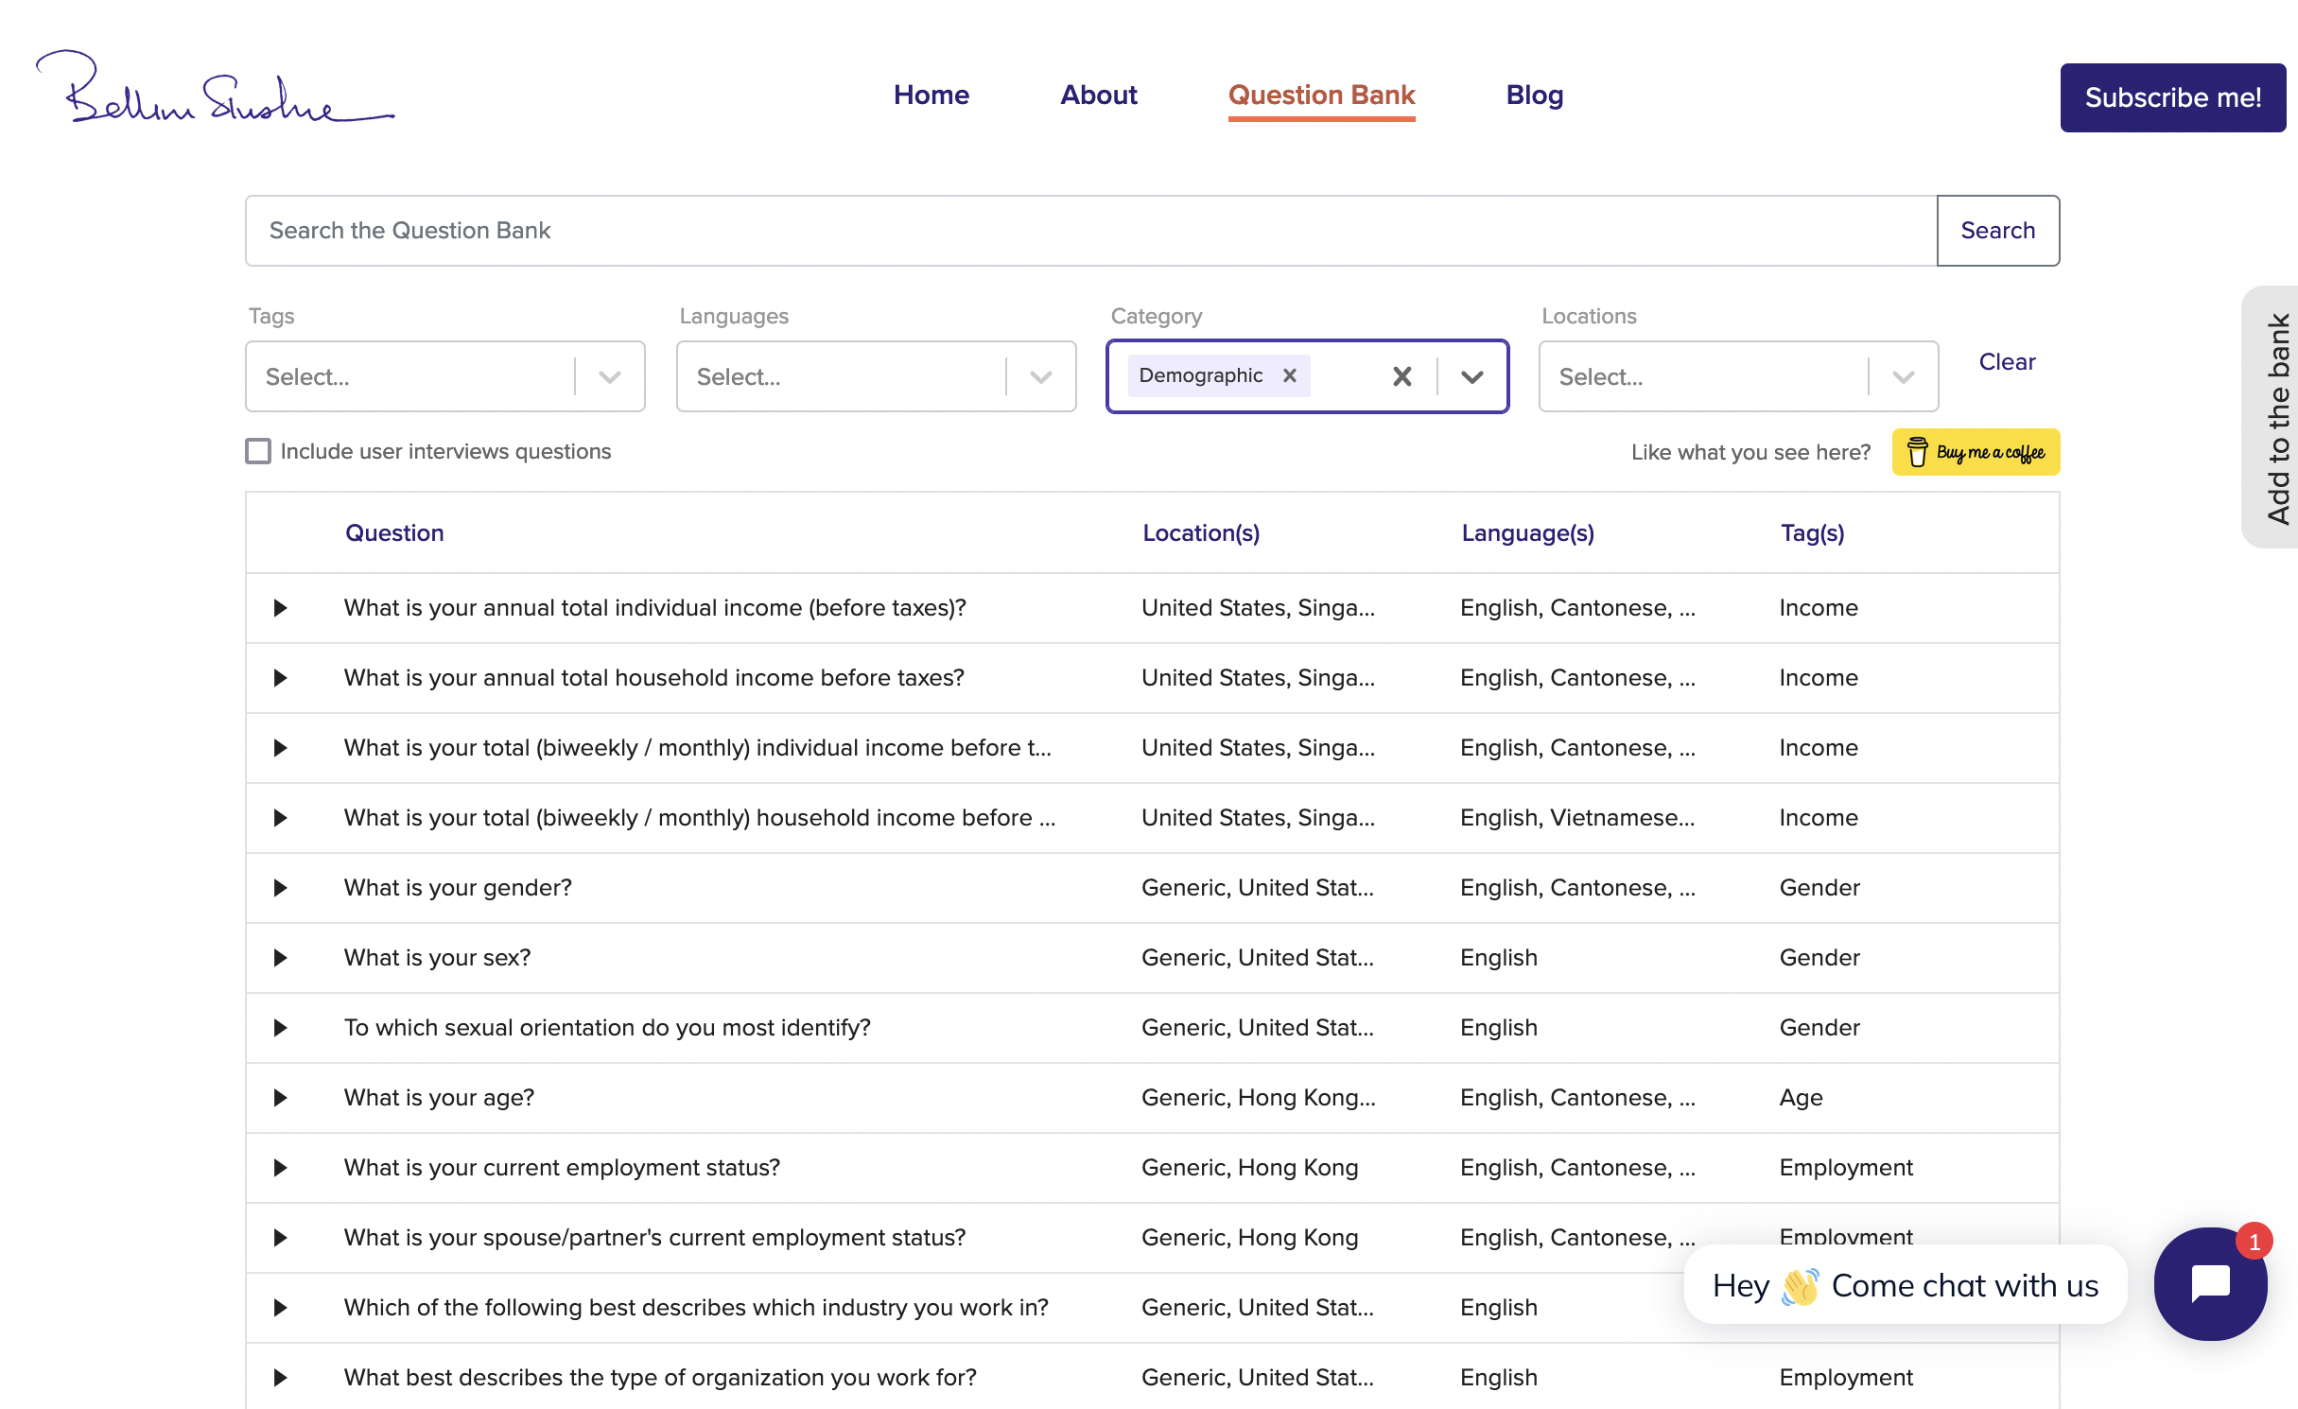
Task: Expand the spouse/partner's employment status row
Action: 280,1238
